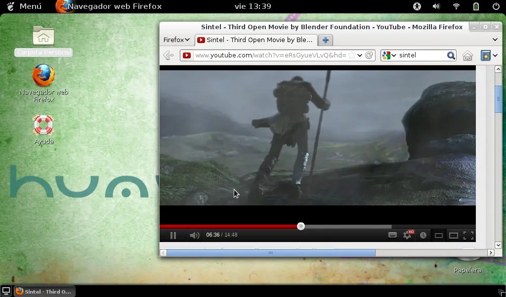Image resolution: width=506 pixels, height=297 pixels.
Task: Click the horizontal scrollbar thumb
Action: pos(271,253)
